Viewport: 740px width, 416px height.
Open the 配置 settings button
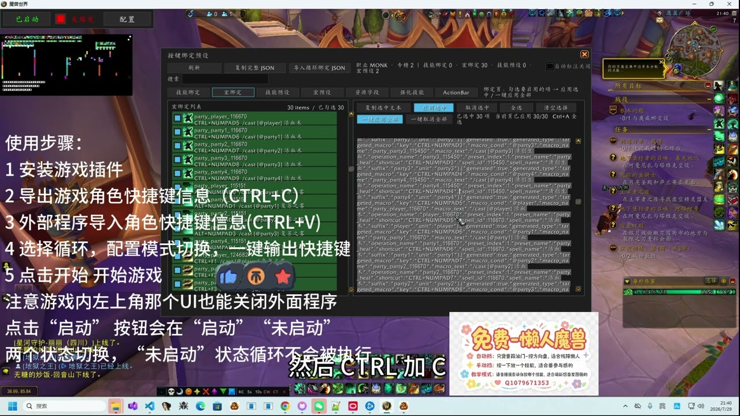click(127, 19)
